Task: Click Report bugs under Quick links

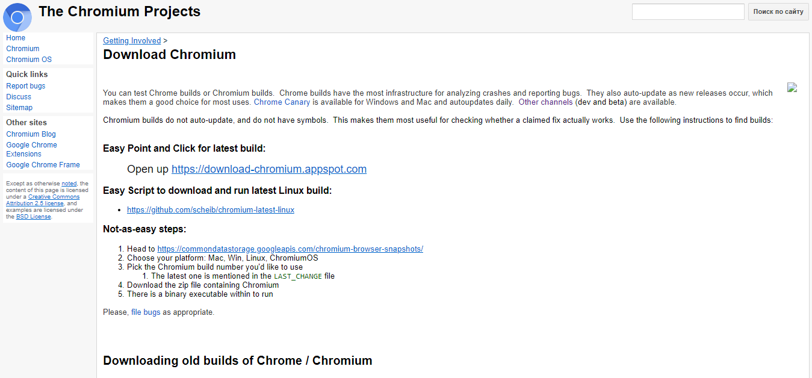Action: point(25,85)
